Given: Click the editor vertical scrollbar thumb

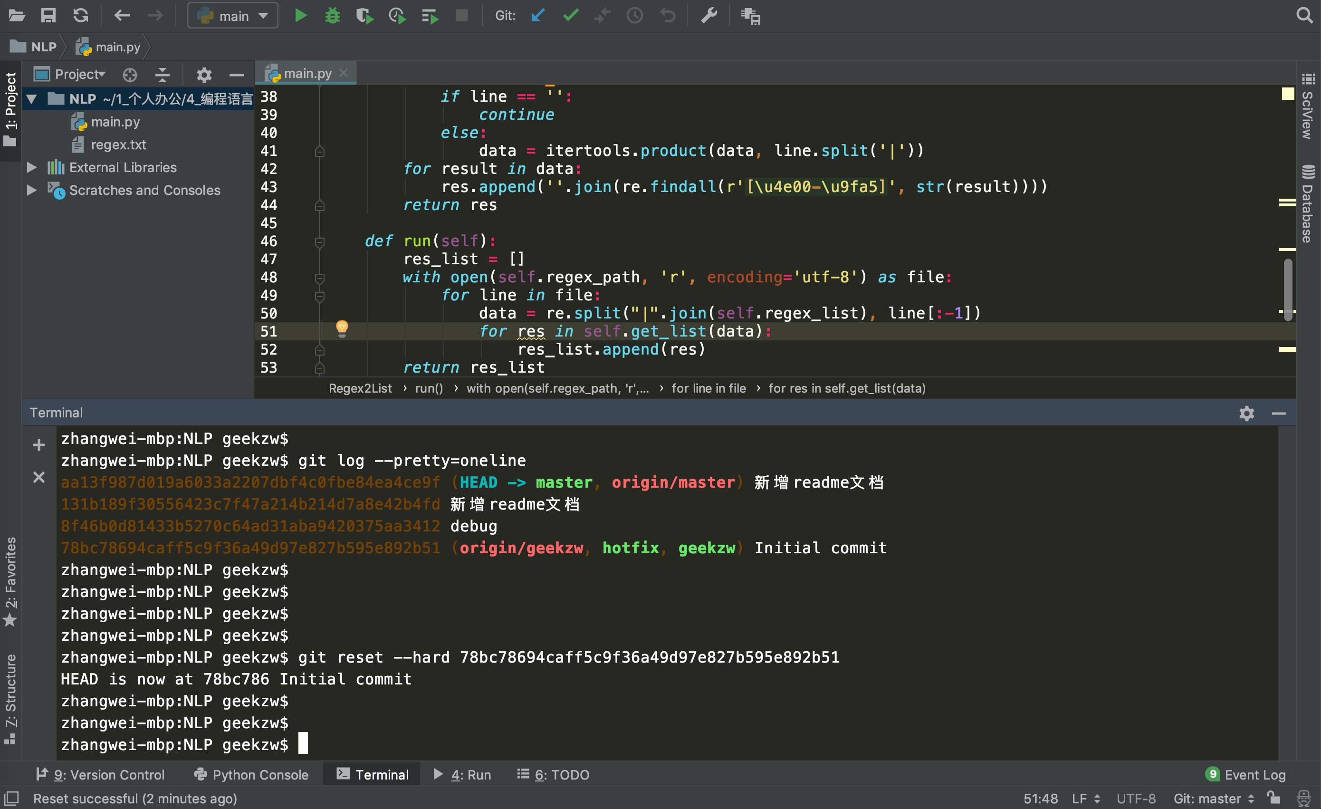Looking at the screenshot, I should (x=1288, y=289).
